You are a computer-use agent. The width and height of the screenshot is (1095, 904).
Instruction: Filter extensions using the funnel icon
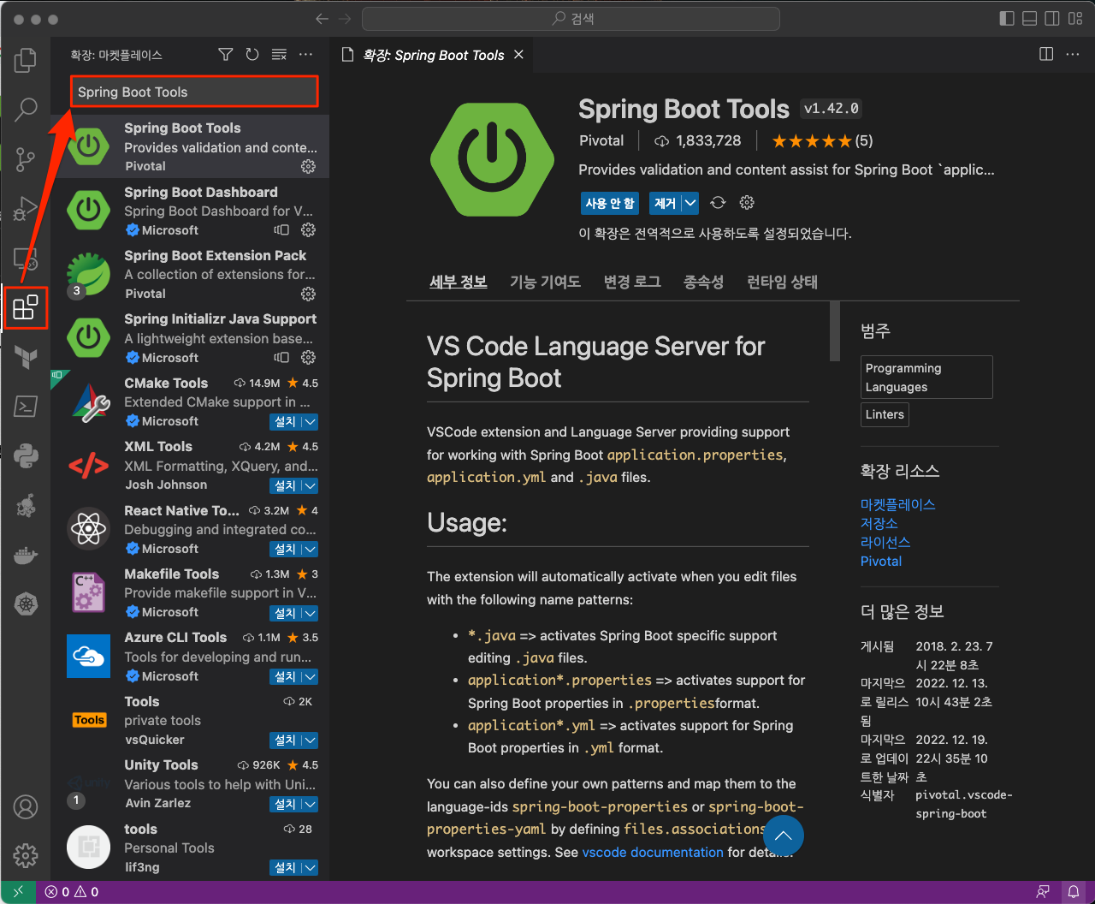[225, 54]
